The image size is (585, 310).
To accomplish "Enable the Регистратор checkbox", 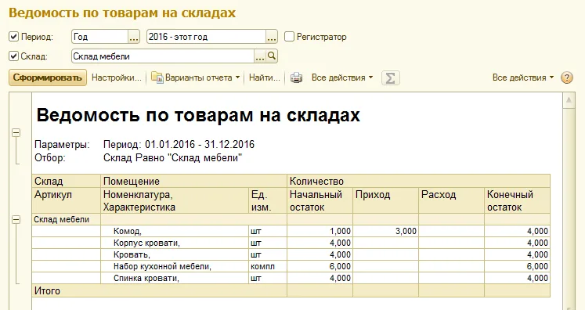I will pyautogui.click(x=289, y=37).
